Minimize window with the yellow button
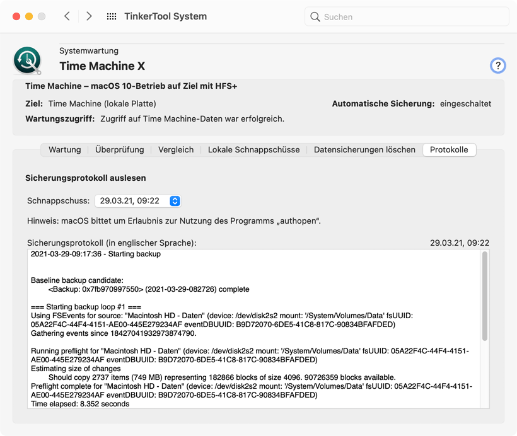 click(29, 16)
